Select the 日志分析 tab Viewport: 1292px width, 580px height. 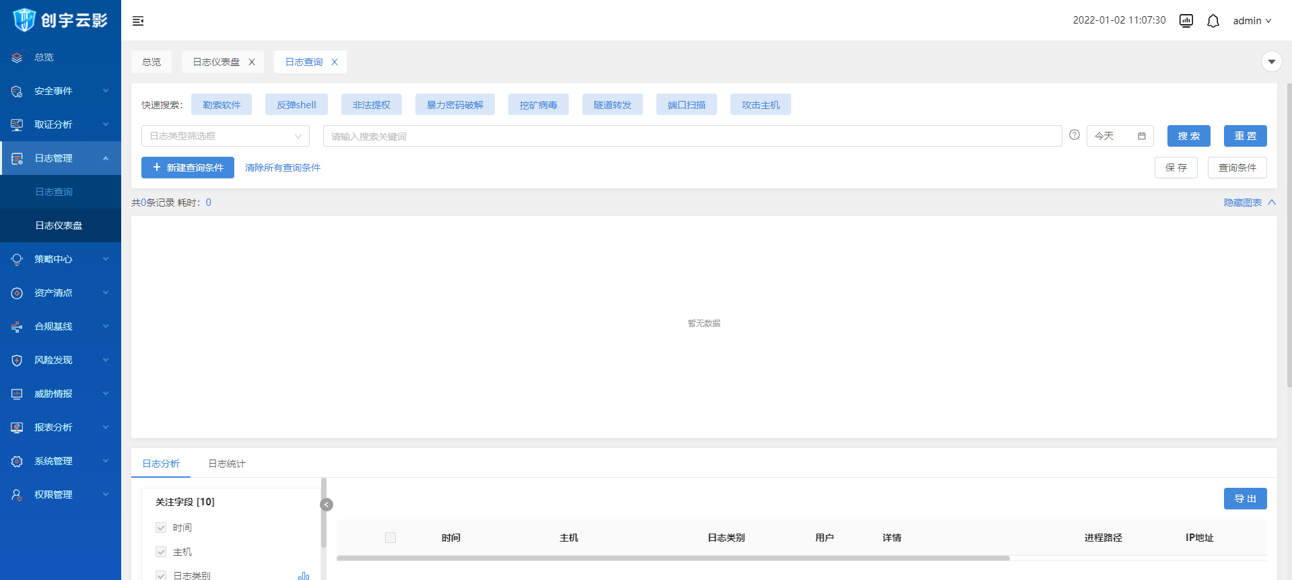[161, 464]
